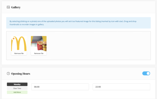Screen dimensions: 157x99
Task: Remove file under the fries photo
Action: click(39, 53)
